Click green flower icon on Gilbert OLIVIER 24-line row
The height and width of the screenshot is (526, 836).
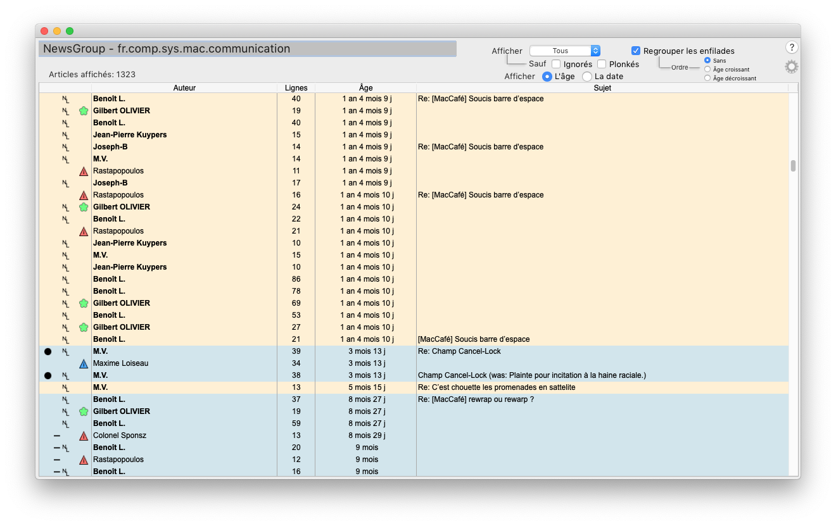pos(84,207)
